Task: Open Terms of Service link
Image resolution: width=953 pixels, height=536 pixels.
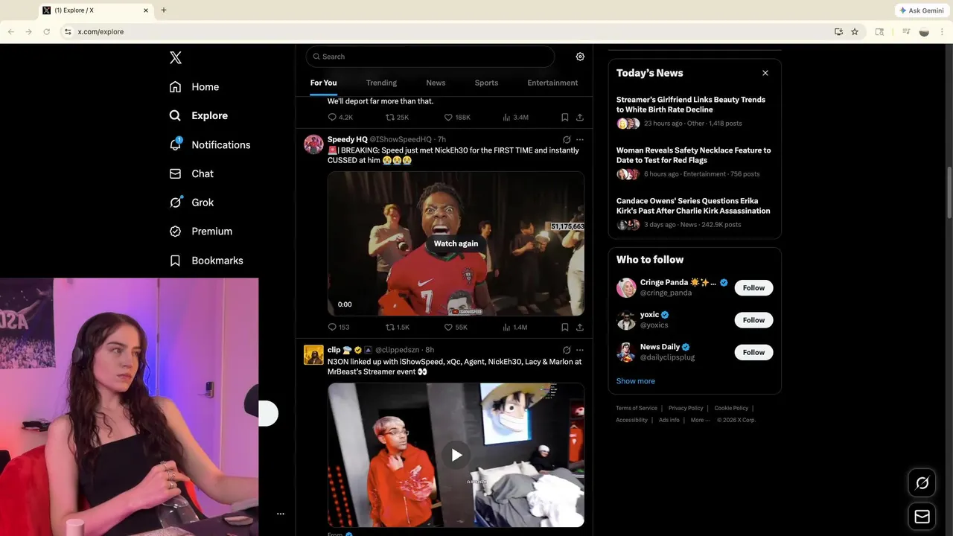Action: pos(637,408)
